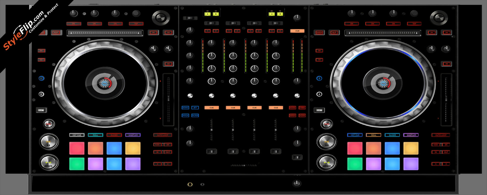Set loop IN point on left deck
This screenshot has height=195, width=487.
[157, 152]
